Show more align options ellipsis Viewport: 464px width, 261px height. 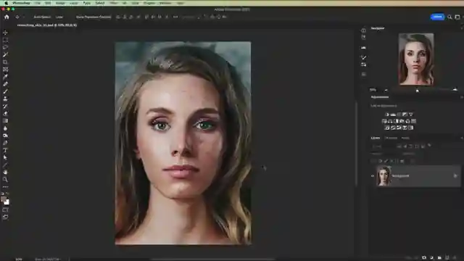pyautogui.click(x=175, y=17)
